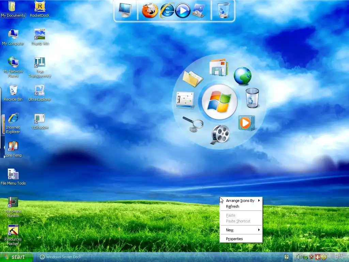Select My Network Places icon
349x262 pixels.
(x=13, y=67)
